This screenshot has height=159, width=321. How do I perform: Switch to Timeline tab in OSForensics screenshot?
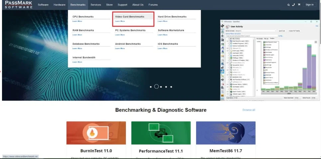coord(272,38)
